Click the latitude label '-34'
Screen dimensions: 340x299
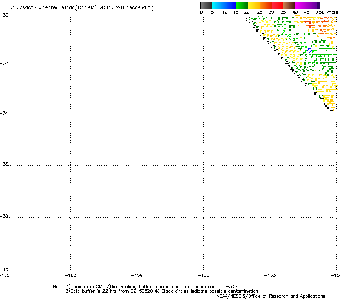click(4, 113)
